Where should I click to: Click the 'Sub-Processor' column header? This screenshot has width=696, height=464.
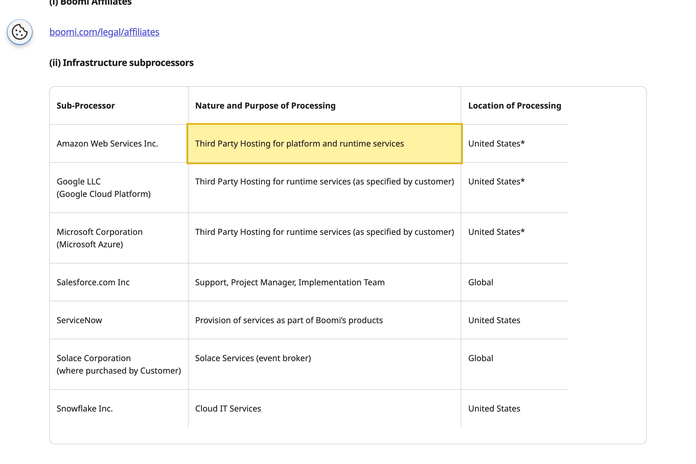click(x=119, y=106)
